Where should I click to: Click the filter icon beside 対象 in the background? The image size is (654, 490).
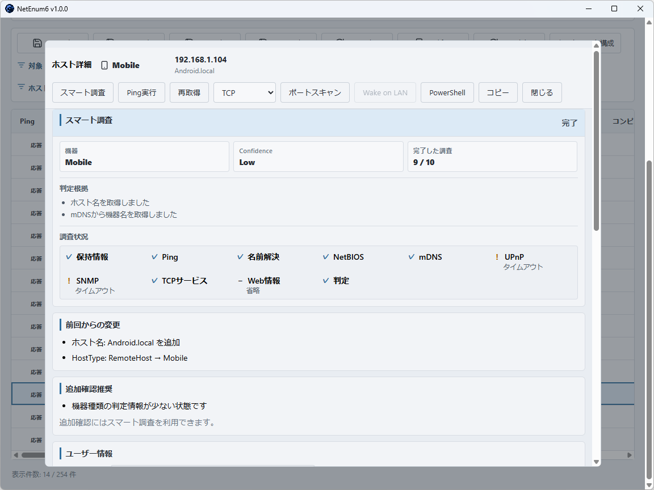[x=21, y=65]
